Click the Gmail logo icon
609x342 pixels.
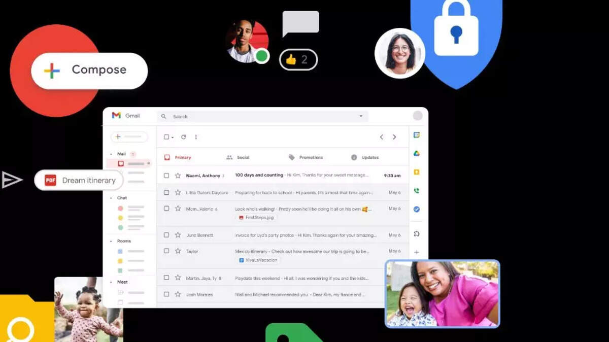click(116, 116)
